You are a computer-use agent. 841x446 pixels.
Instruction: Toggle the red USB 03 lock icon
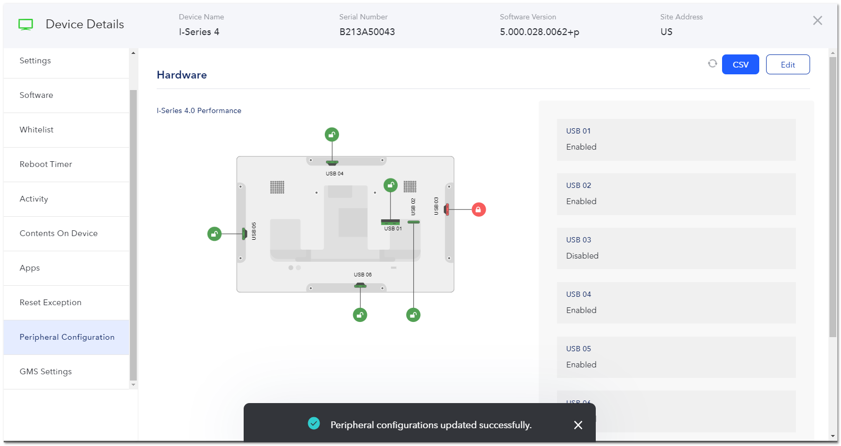point(478,209)
